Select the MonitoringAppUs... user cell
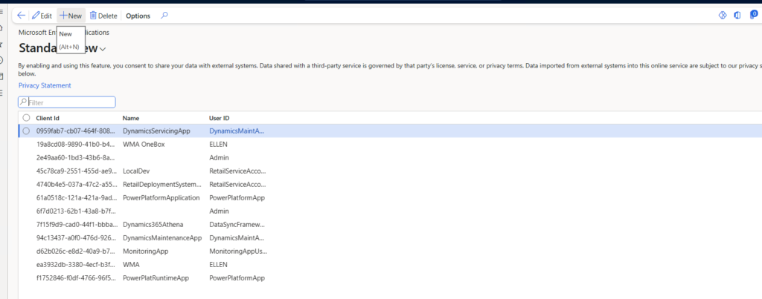Screen dimensions: 762x299 (238, 252)
